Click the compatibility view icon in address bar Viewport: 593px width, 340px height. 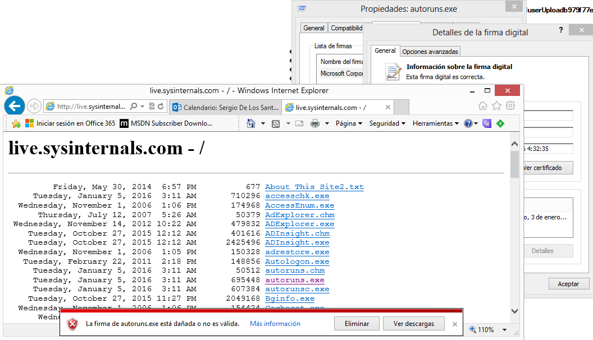tap(152, 107)
